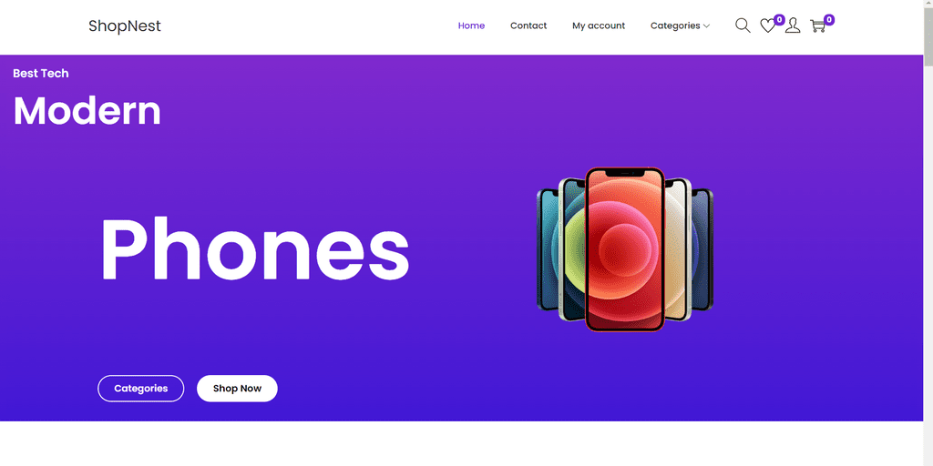Click the cart item count badge
Image resolution: width=933 pixels, height=466 pixels.
pos(829,20)
